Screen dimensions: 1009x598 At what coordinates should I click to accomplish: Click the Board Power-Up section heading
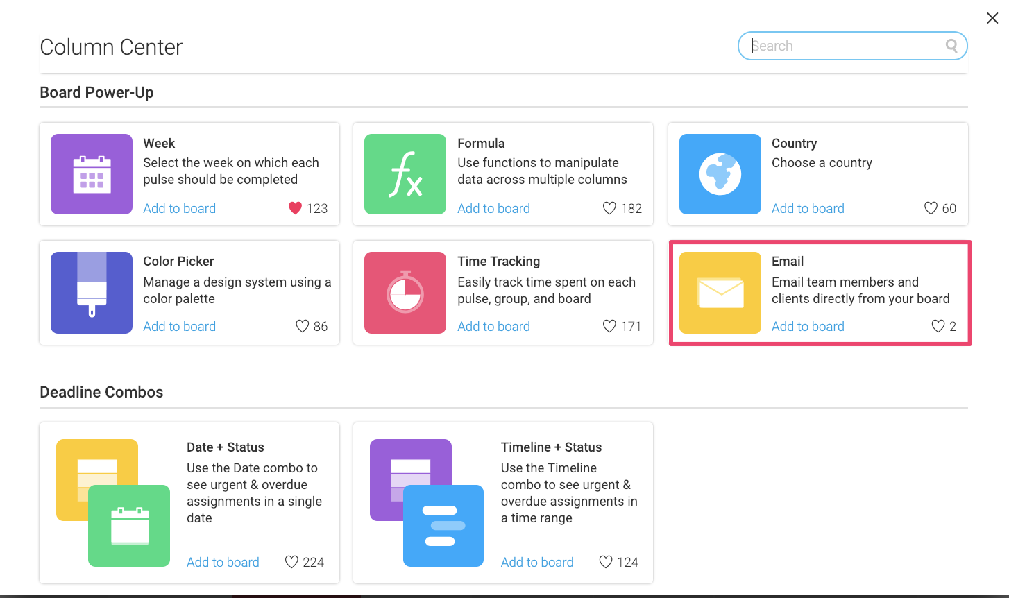[x=96, y=92]
